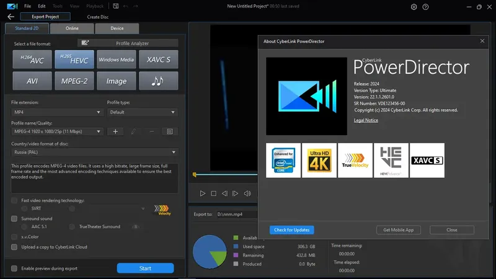Click the preview volume speaker icon
The height and width of the screenshot is (279, 496).
(x=247, y=193)
